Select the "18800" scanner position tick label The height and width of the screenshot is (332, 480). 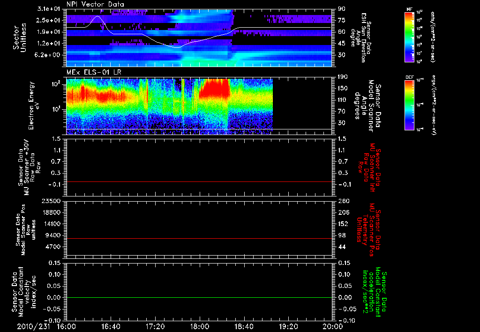click(x=52, y=212)
